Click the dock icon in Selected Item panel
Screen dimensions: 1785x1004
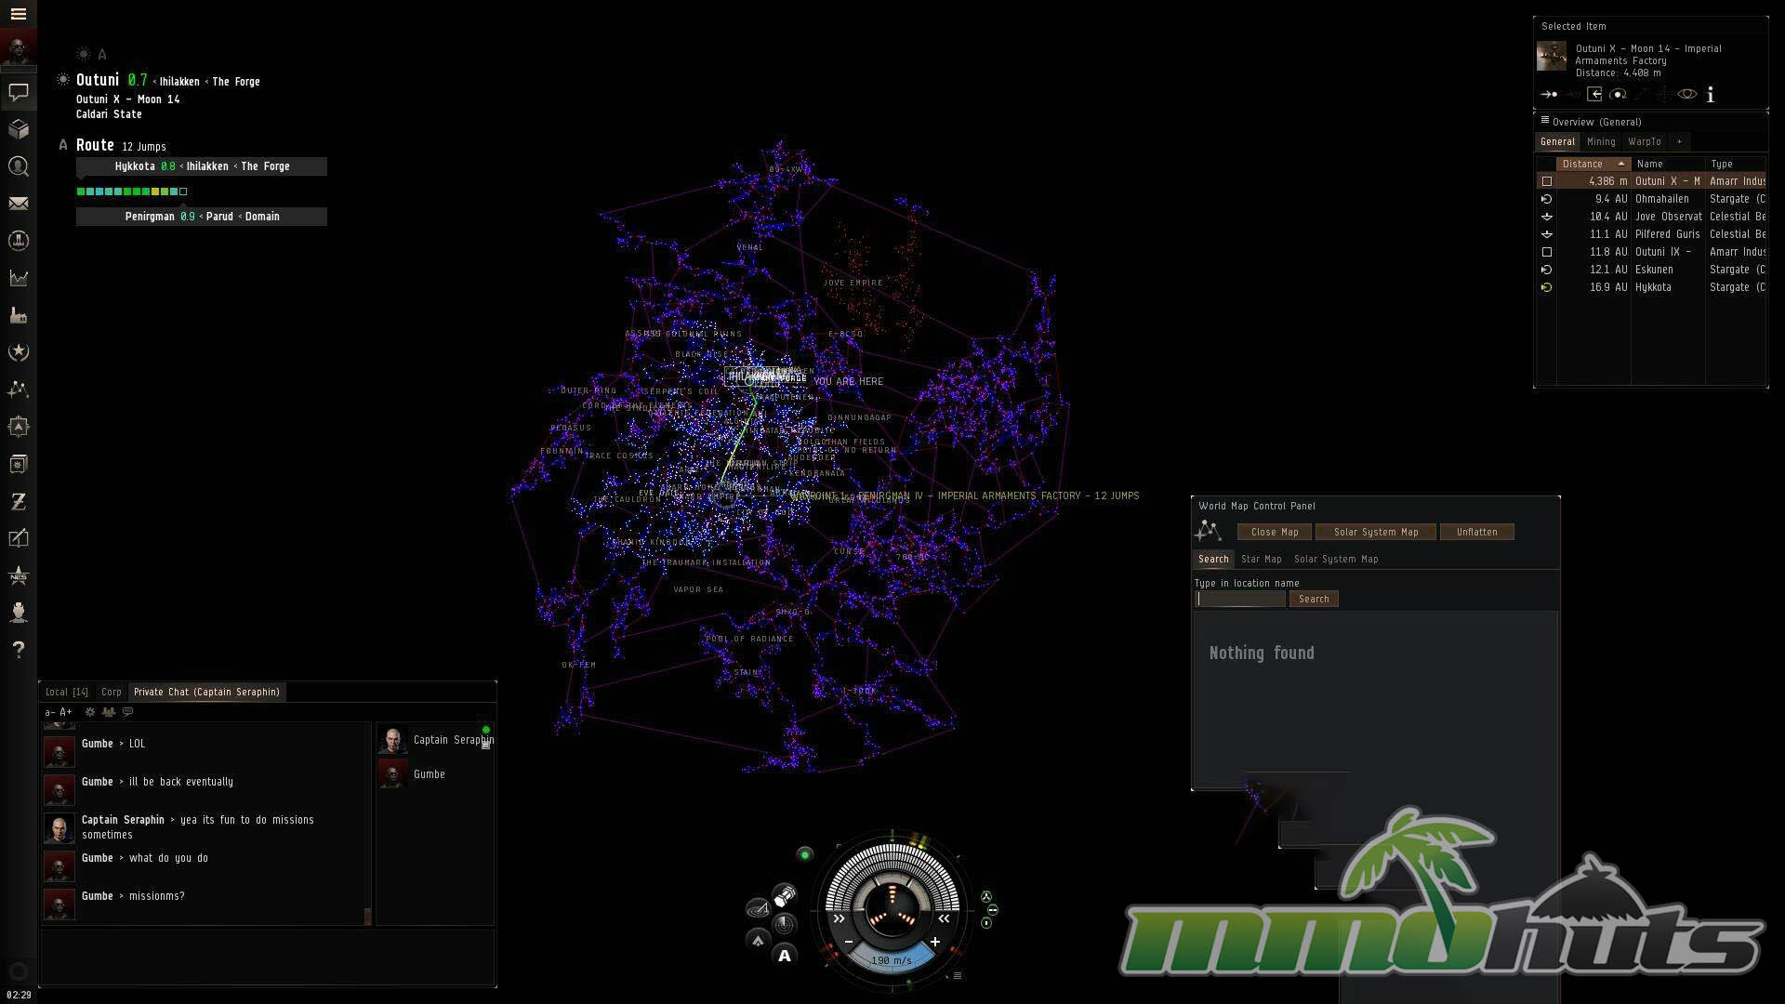(1594, 94)
